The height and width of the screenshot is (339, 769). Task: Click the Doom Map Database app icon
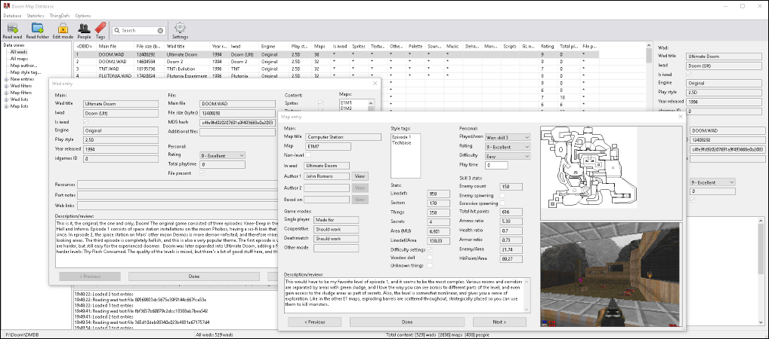click(6, 6)
